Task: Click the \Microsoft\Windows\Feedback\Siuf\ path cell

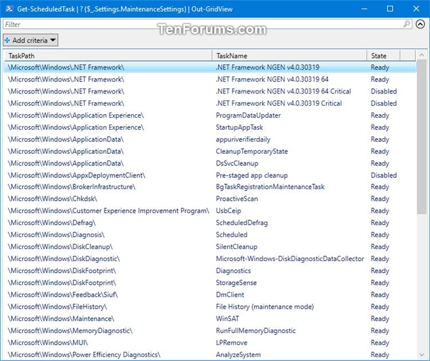Action: [63, 294]
